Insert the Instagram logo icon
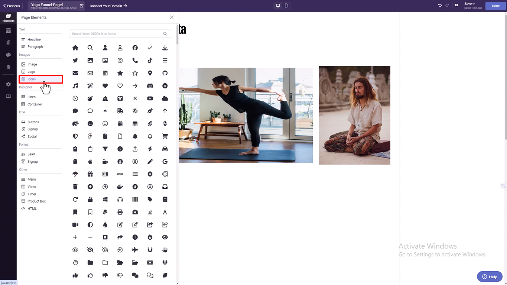This screenshot has width=507, height=285. pos(120,61)
